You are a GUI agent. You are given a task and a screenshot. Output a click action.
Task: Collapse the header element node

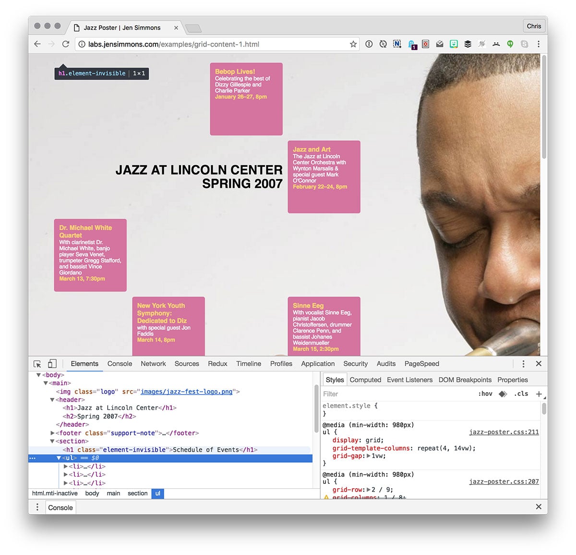52,400
